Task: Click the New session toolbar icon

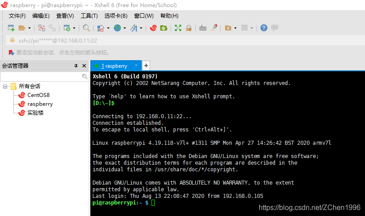Action: 11,28
